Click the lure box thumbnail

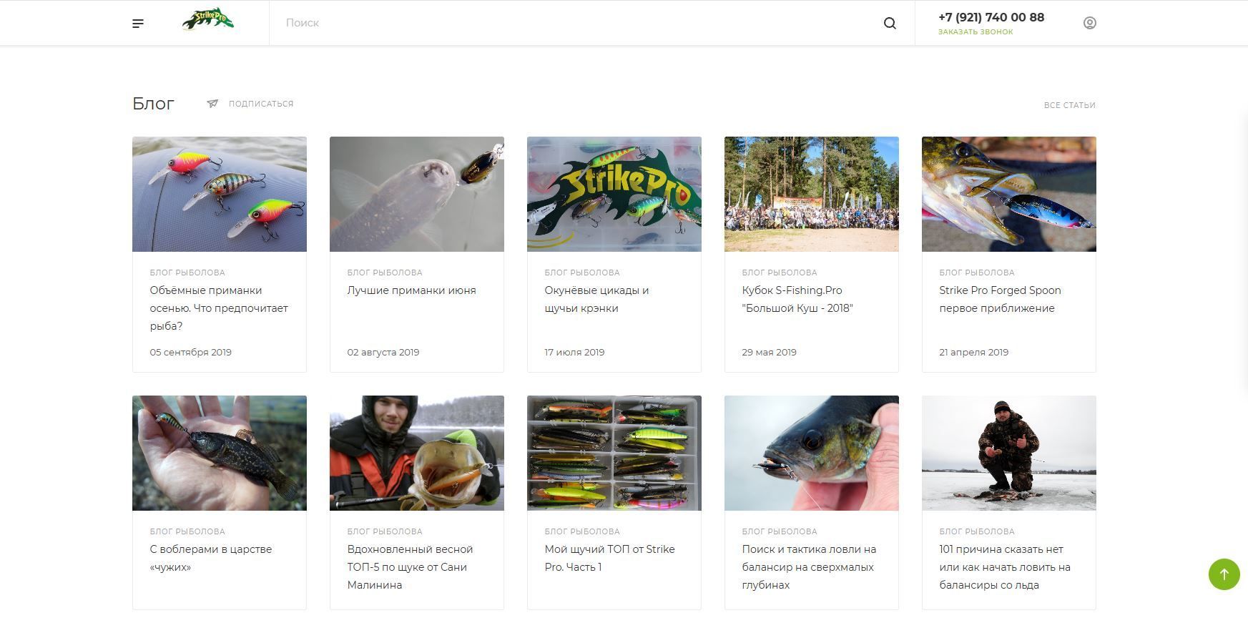click(614, 453)
